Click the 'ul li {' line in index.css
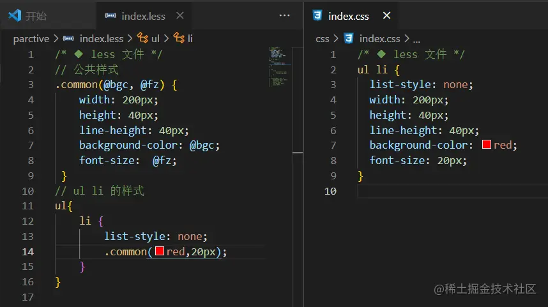 [379, 70]
